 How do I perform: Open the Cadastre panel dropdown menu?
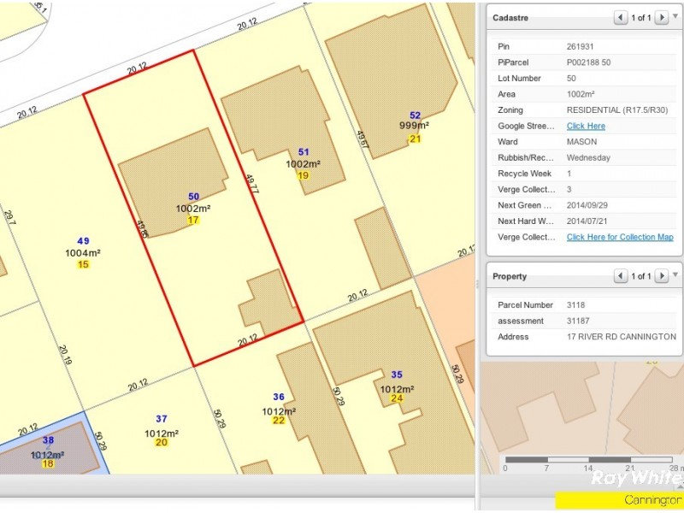click(x=675, y=16)
